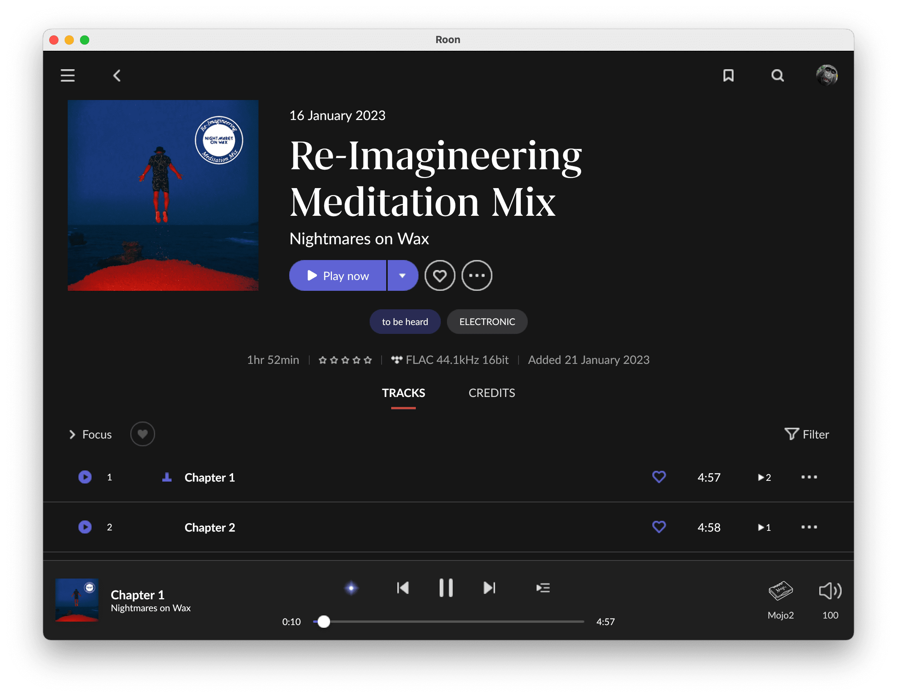Open the Nightmares on Wax artist link
The height and width of the screenshot is (697, 897).
click(359, 238)
